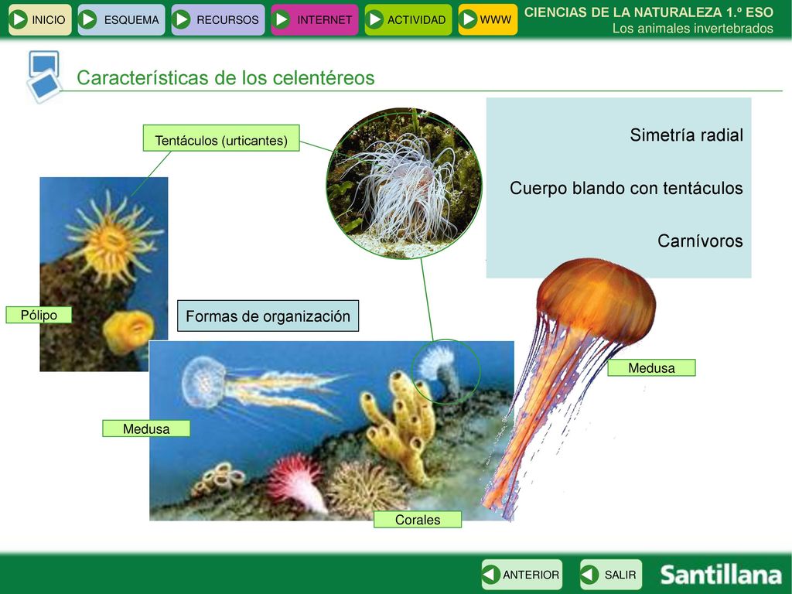Open the INTERNET menu label

click(x=324, y=19)
